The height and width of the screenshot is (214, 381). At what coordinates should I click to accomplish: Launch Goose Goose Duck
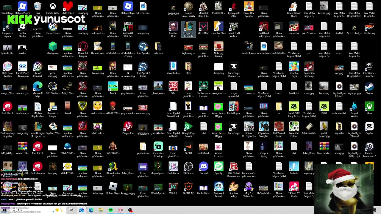pos(294,10)
